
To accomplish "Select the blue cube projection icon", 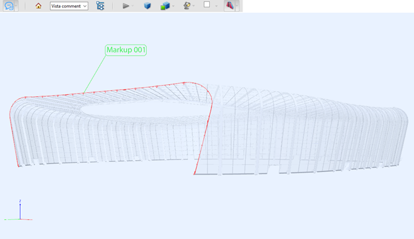I will [x=148, y=5].
